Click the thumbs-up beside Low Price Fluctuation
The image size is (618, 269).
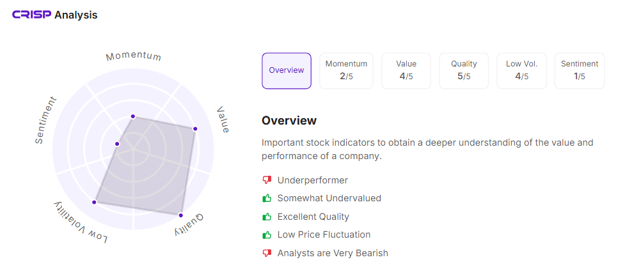point(267,234)
